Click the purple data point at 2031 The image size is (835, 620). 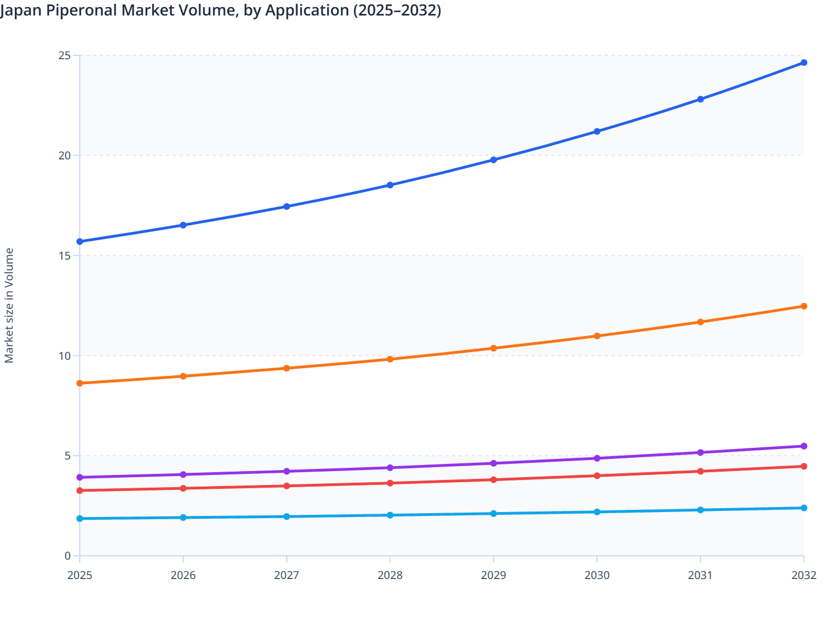(x=700, y=452)
